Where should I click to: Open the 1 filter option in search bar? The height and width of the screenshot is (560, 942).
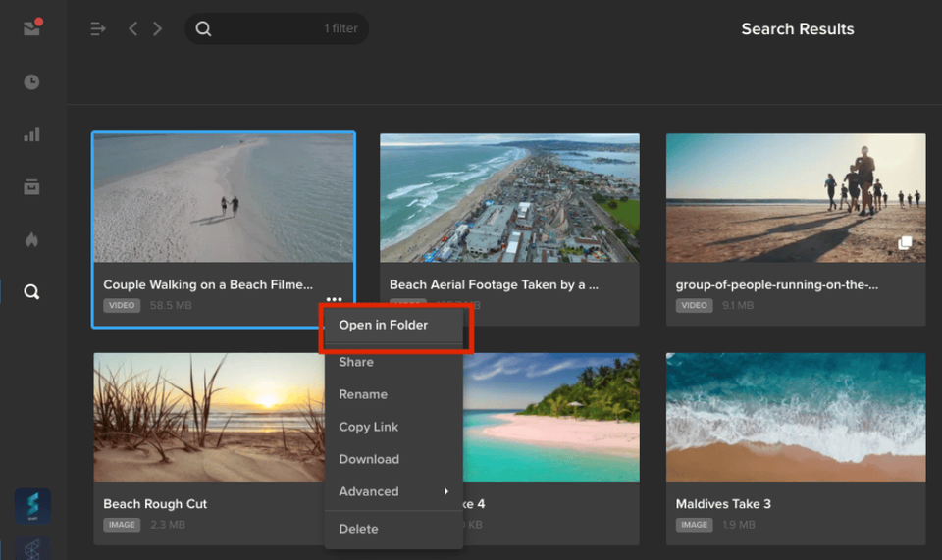(x=340, y=28)
